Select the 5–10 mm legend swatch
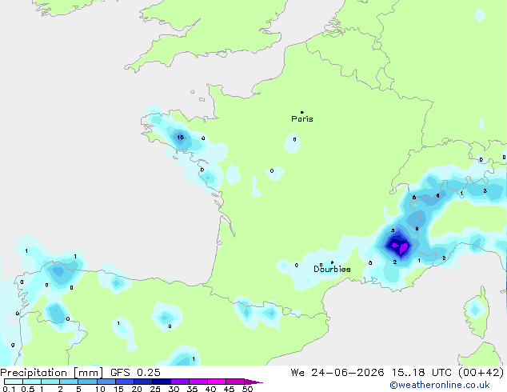Viewport: 507px width, 392px height. pos(87,382)
